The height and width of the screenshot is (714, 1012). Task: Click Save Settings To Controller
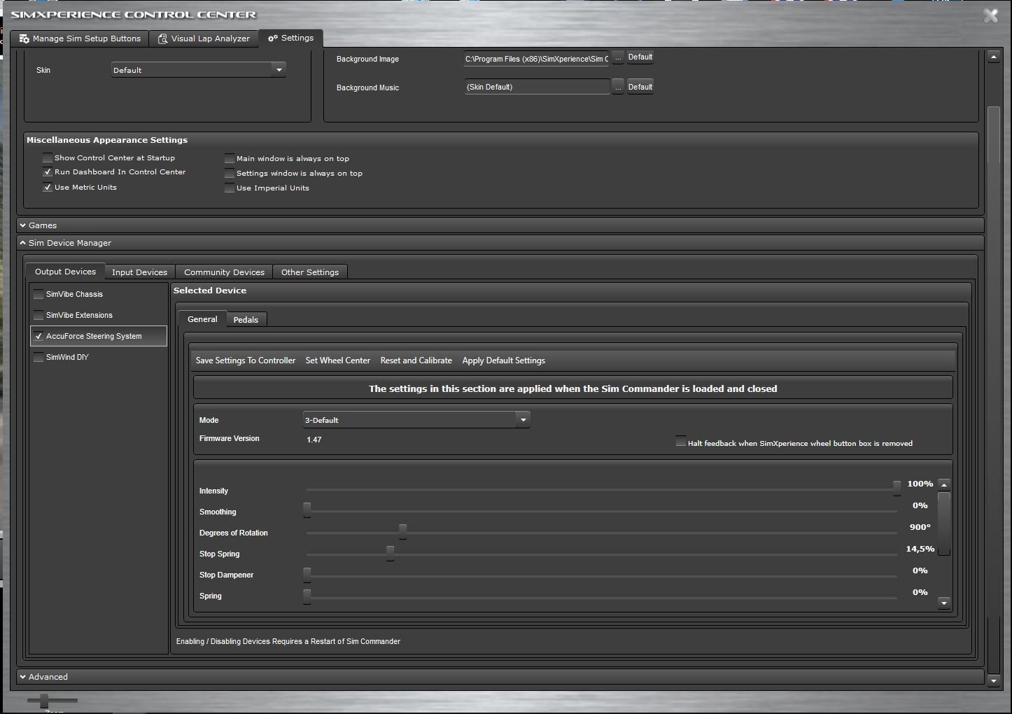tap(246, 360)
